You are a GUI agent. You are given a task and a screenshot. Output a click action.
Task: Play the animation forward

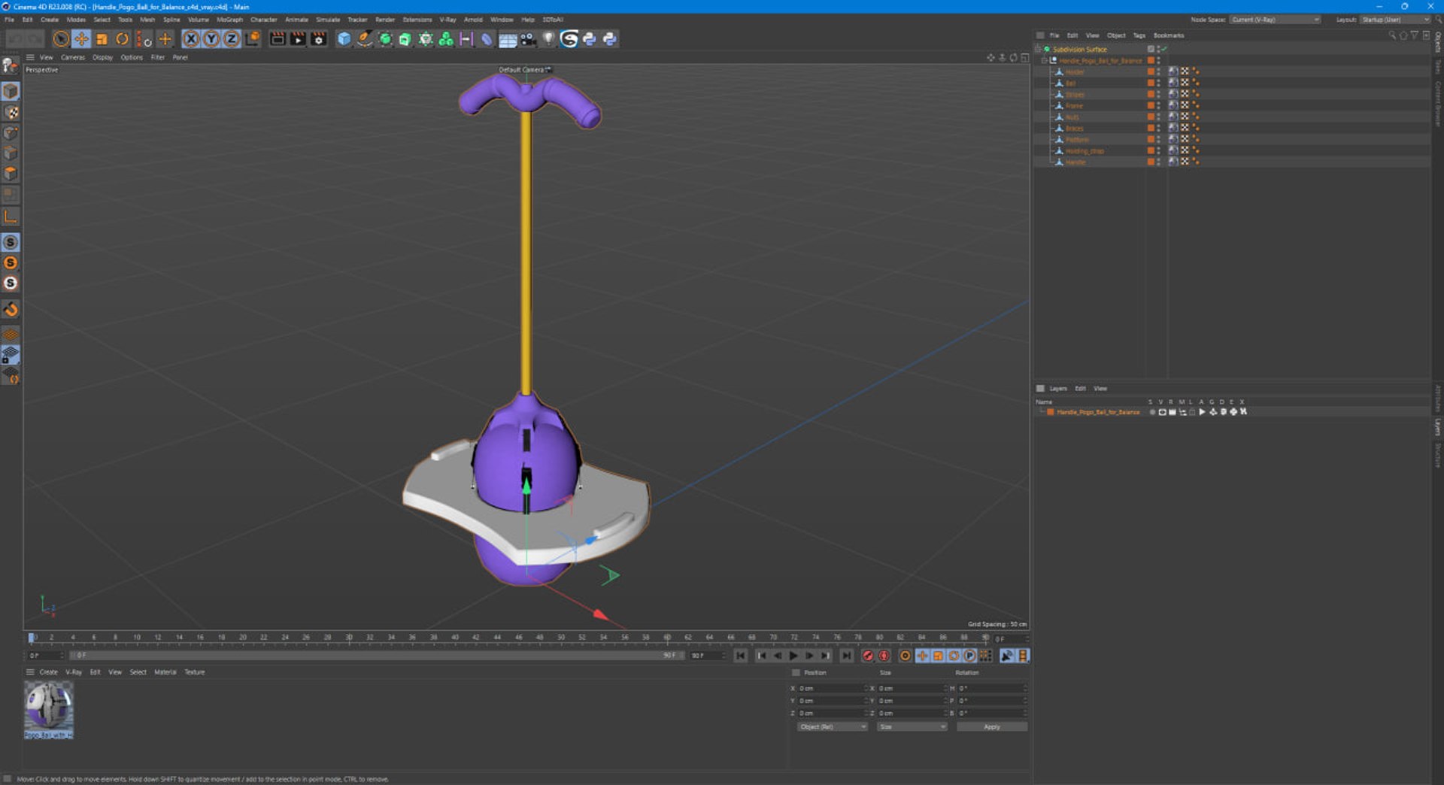[x=793, y=656]
